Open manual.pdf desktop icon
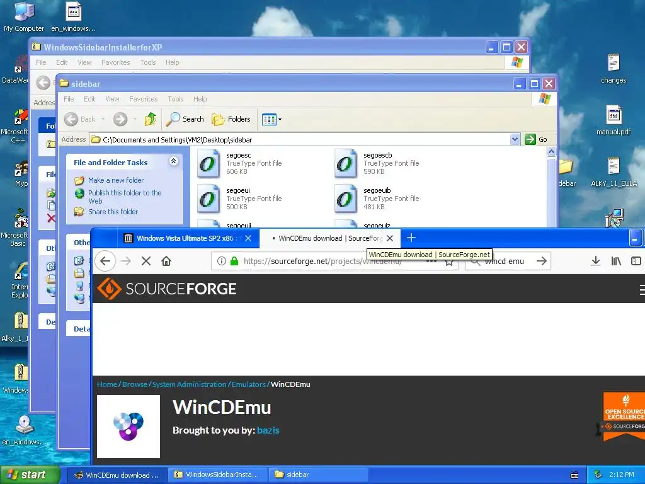Image resolution: width=645 pixels, height=484 pixels. click(614, 120)
